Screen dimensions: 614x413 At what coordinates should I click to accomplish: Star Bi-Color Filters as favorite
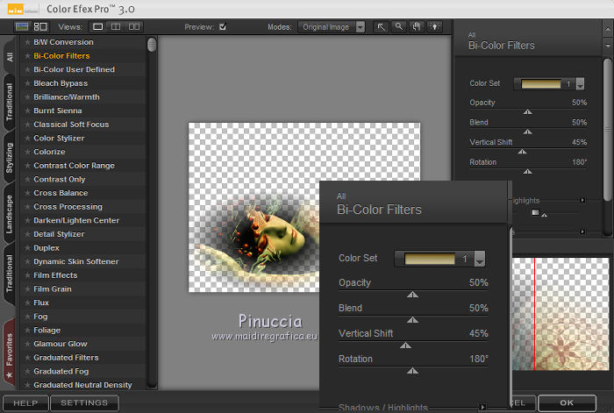27,55
